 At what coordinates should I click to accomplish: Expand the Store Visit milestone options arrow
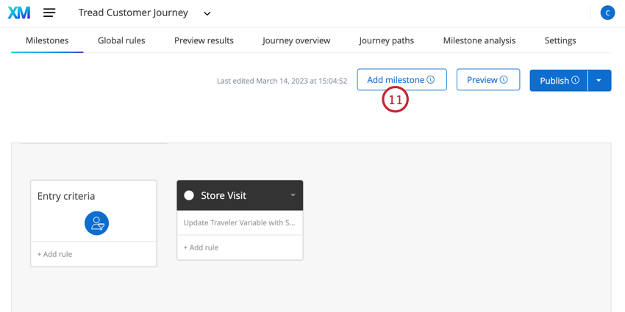pyautogui.click(x=293, y=195)
